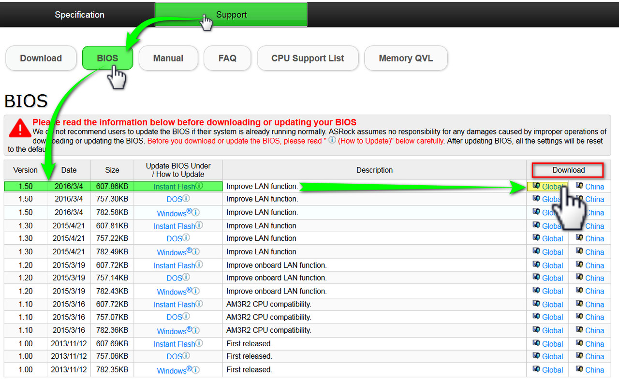Screen dimensions: 619x382
Task: Click Global link for 1.20 DOS BIOS
Action: pos(552,278)
